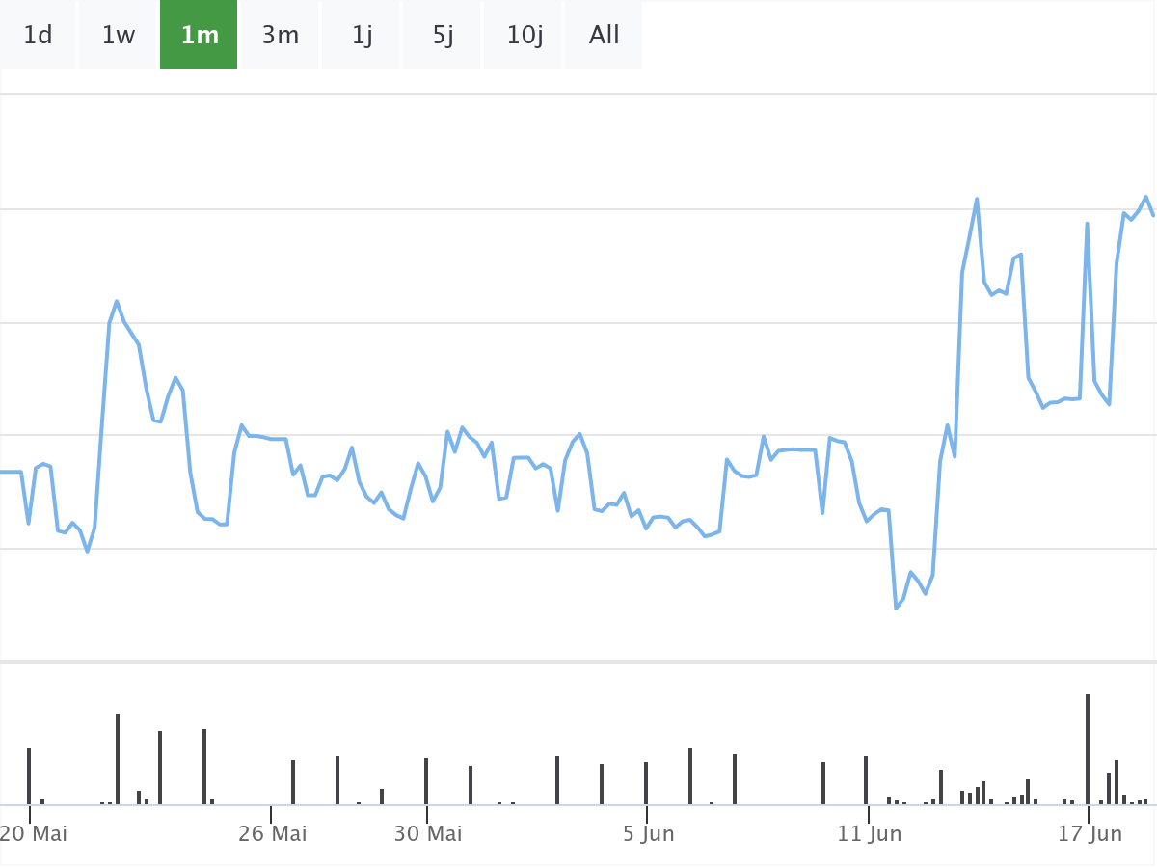This screenshot has height=868, width=1157.
Task: Switch chart to the 1w range
Action: (x=119, y=36)
